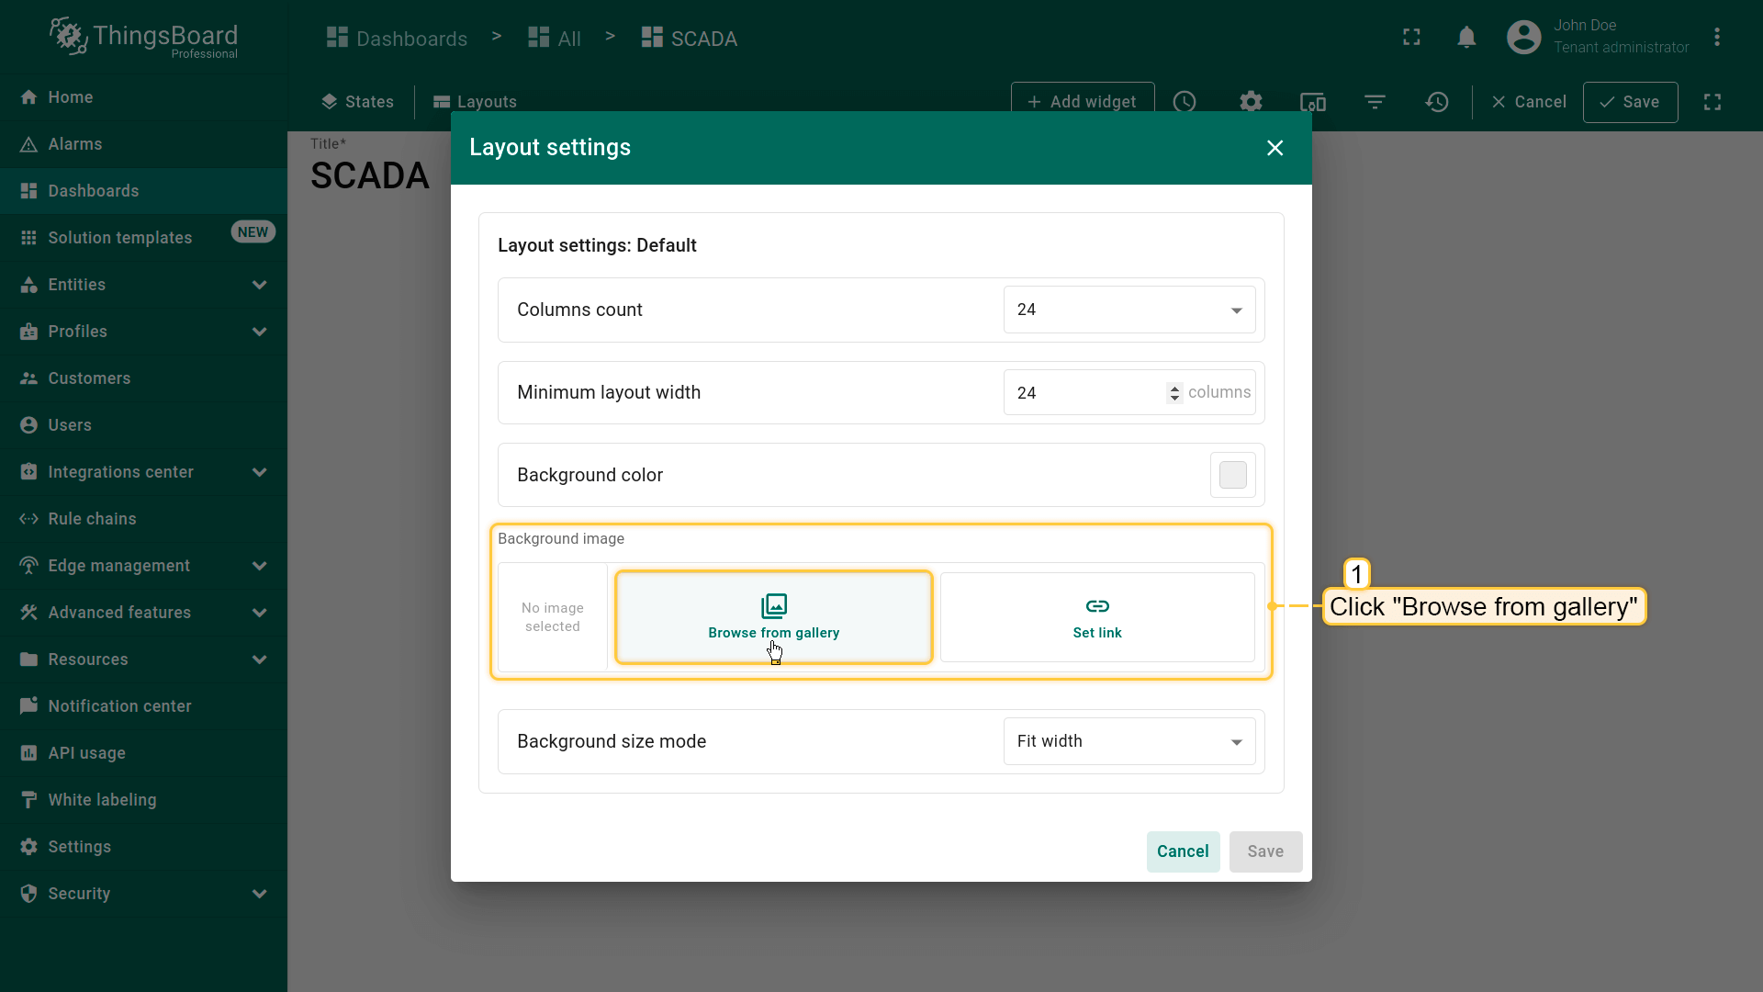Open the Columns count dropdown
Screen dimensions: 1763x992
click(1129, 310)
